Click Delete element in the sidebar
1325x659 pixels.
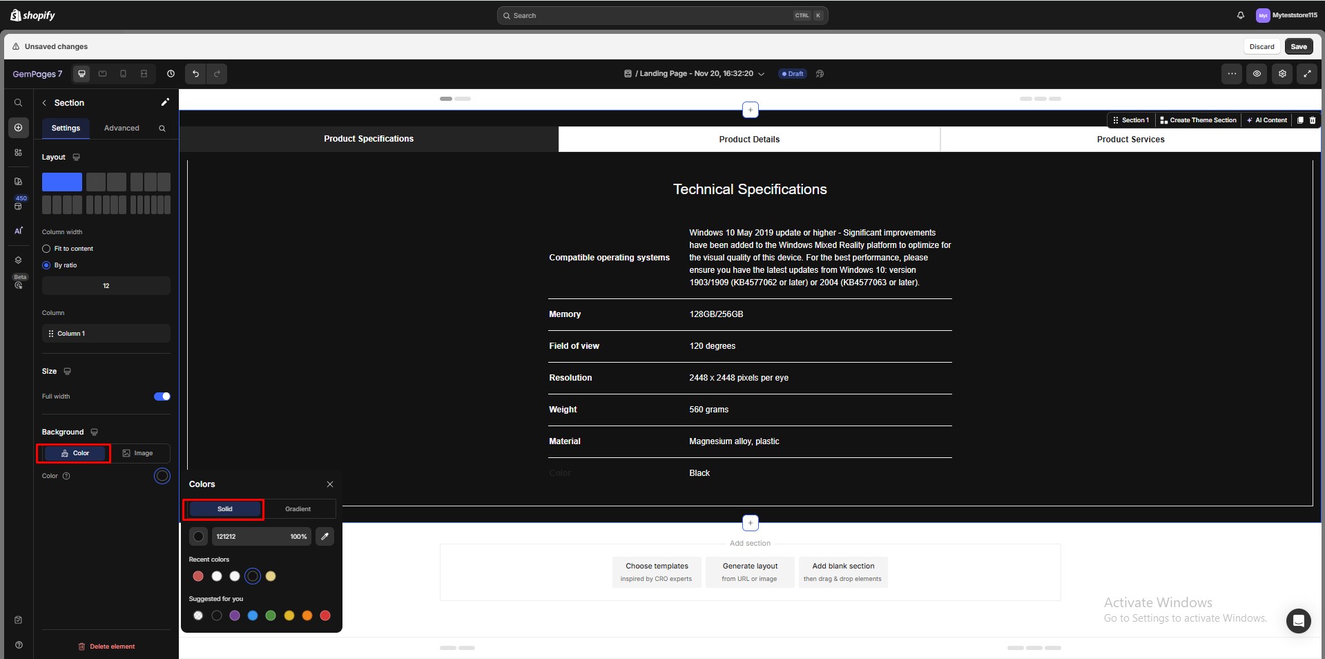point(106,647)
